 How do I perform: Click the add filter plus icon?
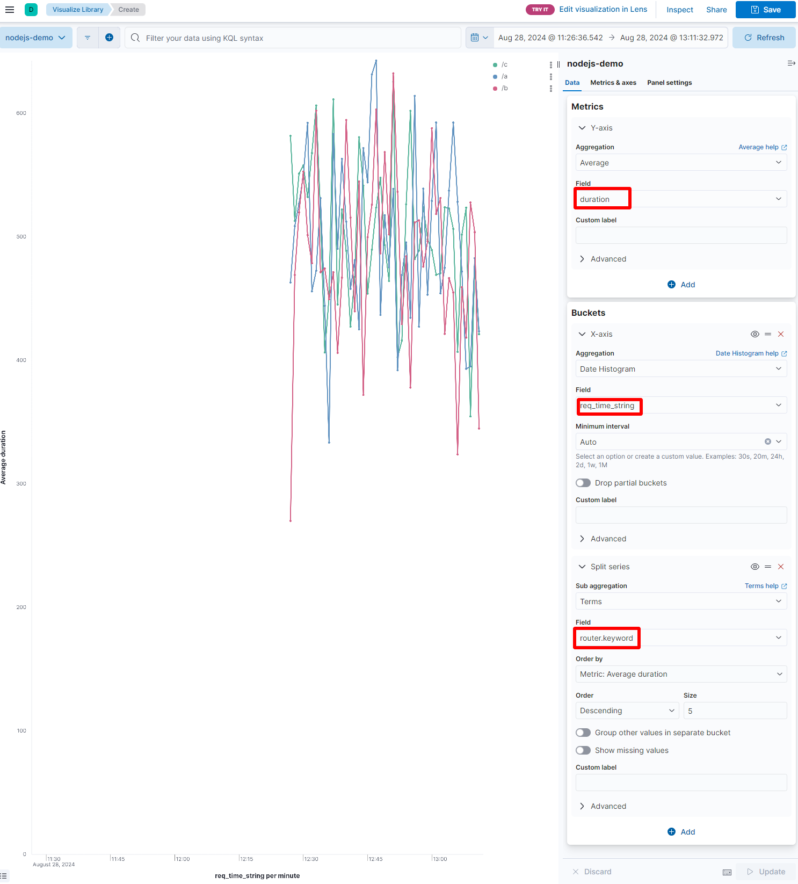109,38
